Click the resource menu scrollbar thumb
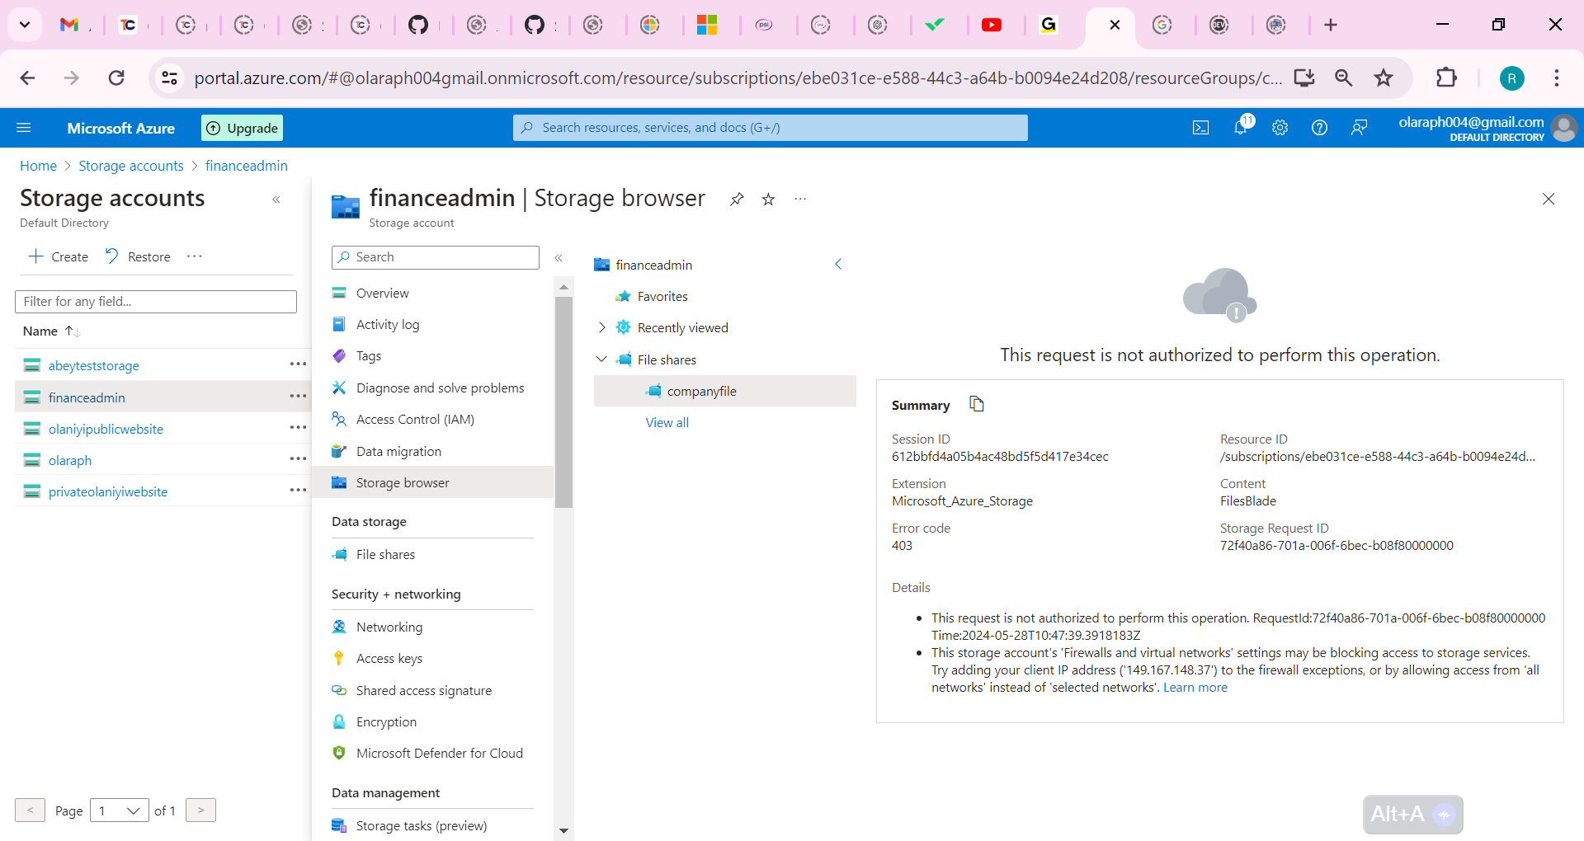Viewport: 1584px width, 841px height. point(563,402)
